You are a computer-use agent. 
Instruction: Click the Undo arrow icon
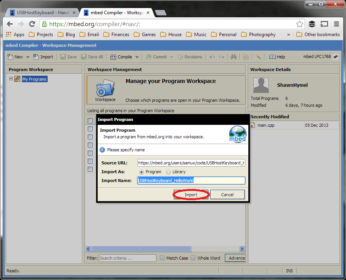[x=212, y=57]
